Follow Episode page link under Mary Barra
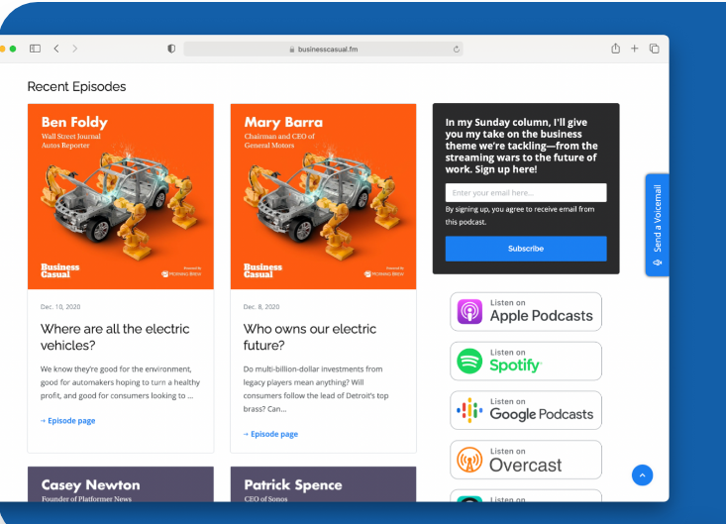This screenshot has width=726, height=524. click(270, 434)
